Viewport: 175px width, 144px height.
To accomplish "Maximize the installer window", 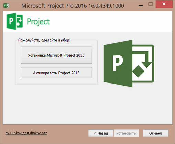I will coord(150,4).
